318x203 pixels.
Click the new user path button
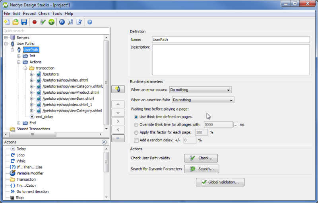click(118, 89)
